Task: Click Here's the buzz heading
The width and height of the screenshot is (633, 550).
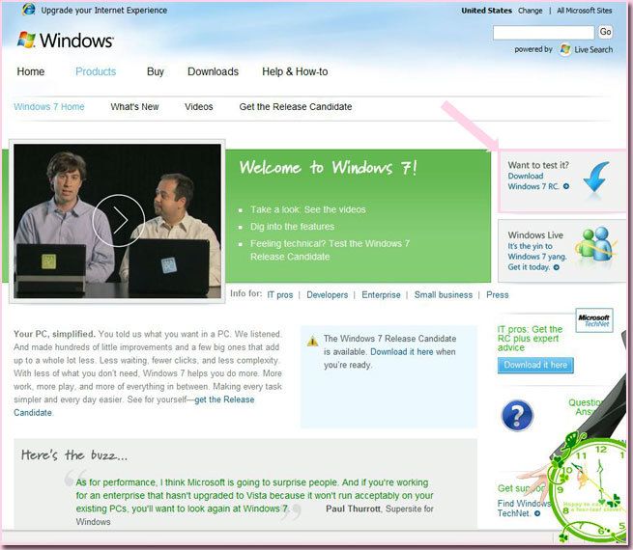Action: pyautogui.click(x=74, y=455)
